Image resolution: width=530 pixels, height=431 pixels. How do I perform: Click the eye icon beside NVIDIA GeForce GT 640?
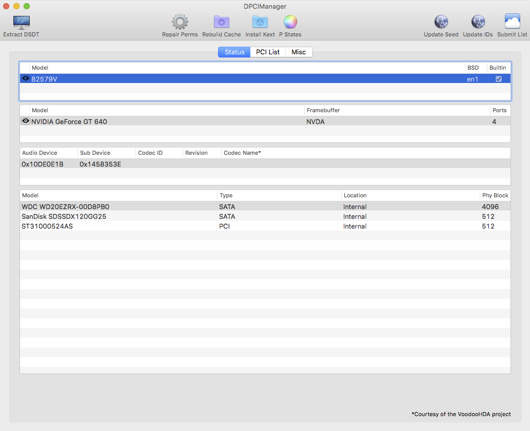coord(26,121)
